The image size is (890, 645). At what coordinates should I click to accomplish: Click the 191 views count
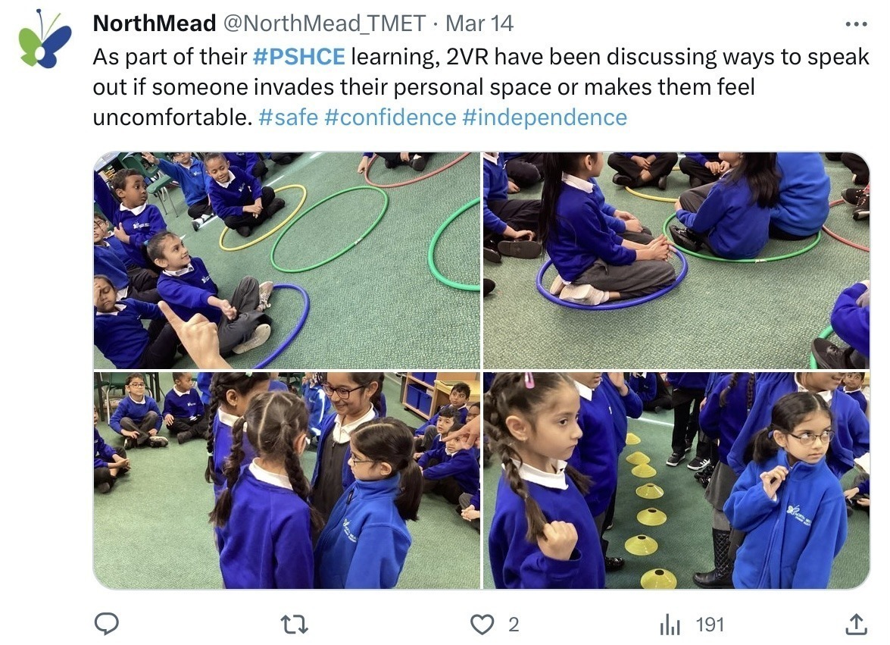710,625
